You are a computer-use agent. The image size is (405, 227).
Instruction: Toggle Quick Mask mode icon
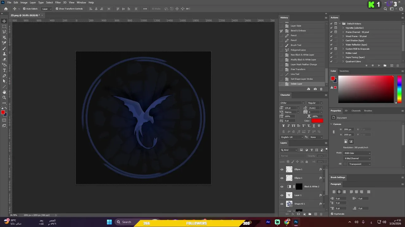coord(4,120)
